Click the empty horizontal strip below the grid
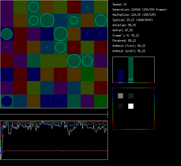 tap(54, 111)
